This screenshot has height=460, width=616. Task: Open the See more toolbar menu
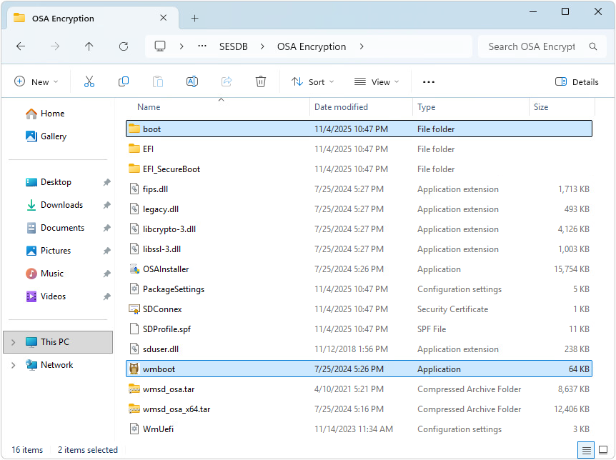tap(429, 81)
